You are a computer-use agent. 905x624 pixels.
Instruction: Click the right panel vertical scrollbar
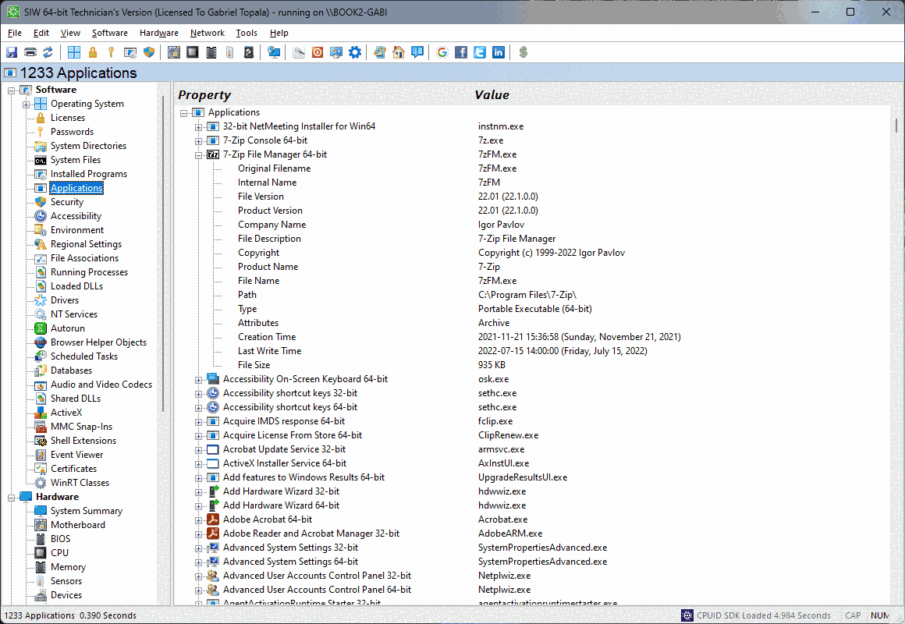[898, 125]
